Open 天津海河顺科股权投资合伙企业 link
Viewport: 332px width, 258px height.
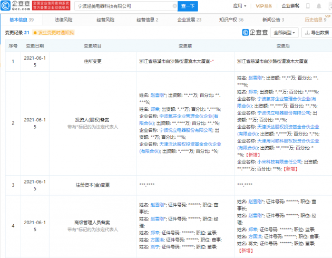click(278, 144)
